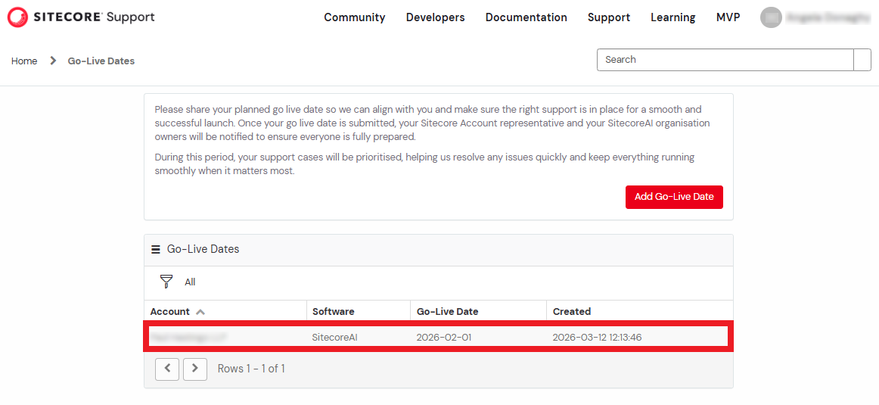Image resolution: width=879 pixels, height=405 pixels.
Task: Open the Community menu
Action: 354,17
